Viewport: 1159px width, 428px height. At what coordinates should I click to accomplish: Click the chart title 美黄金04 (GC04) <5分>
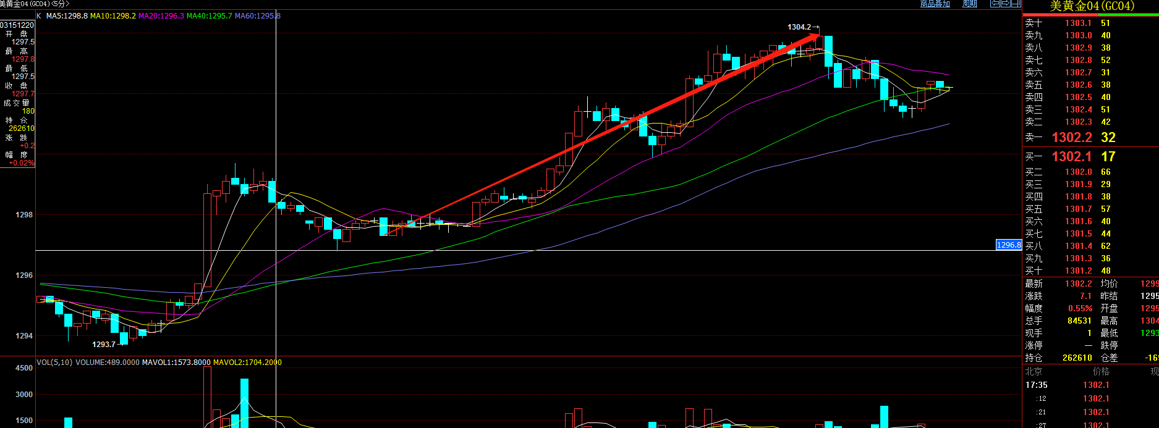pyautogui.click(x=35, y=4)
